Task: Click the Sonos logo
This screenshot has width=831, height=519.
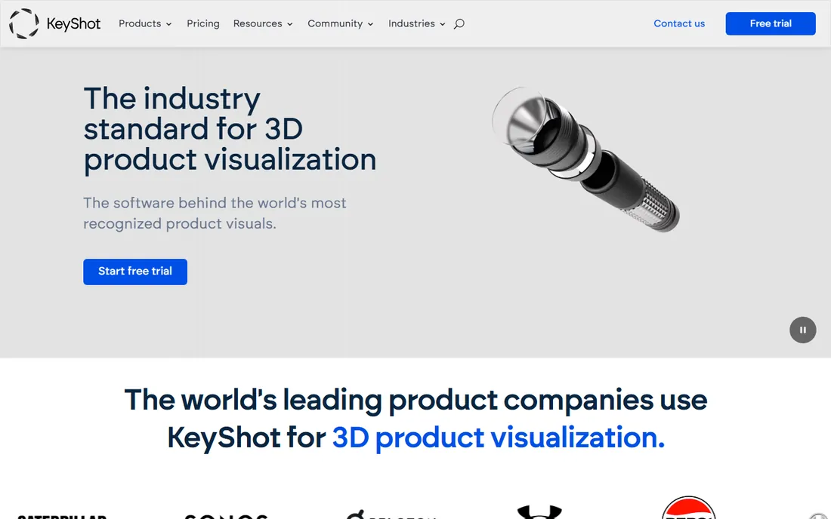Action: point(227,516)
